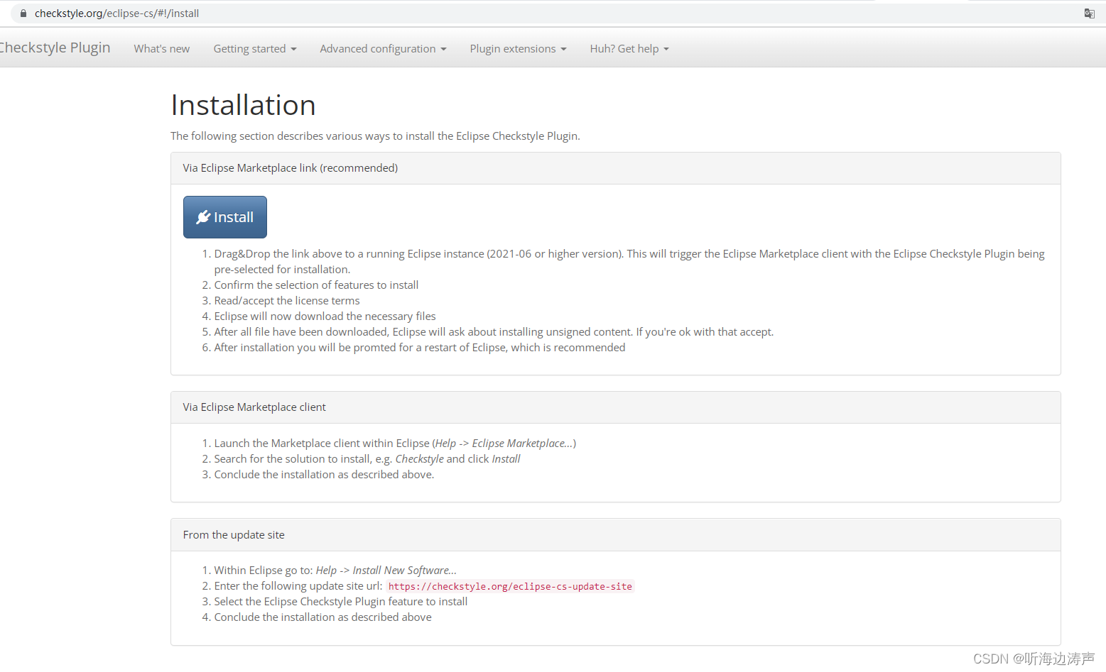Expand the Plugin extensions dropdown
Screen dimensions: 1106x672
click(x=518, y=49)
